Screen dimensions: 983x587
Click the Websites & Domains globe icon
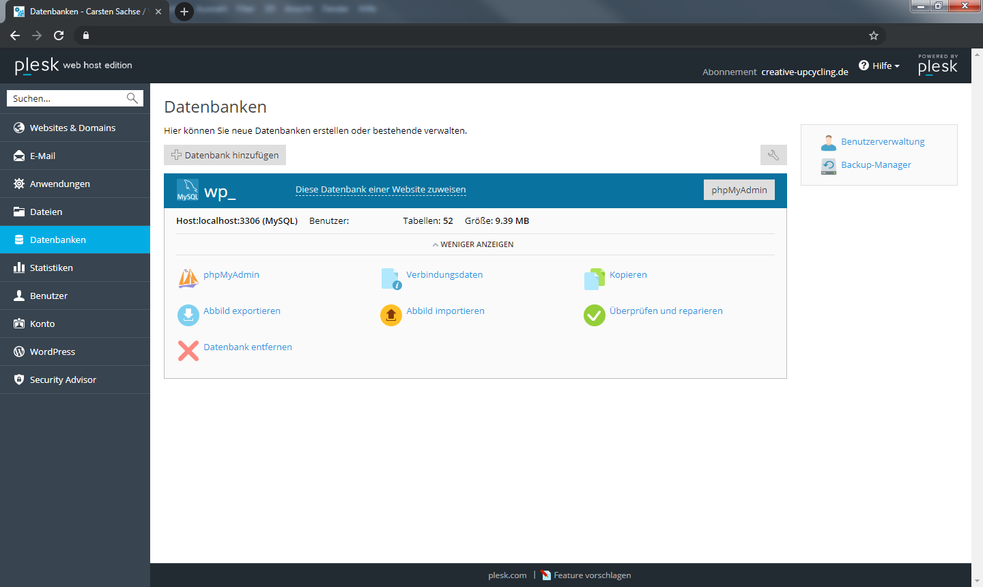(19, 128)
